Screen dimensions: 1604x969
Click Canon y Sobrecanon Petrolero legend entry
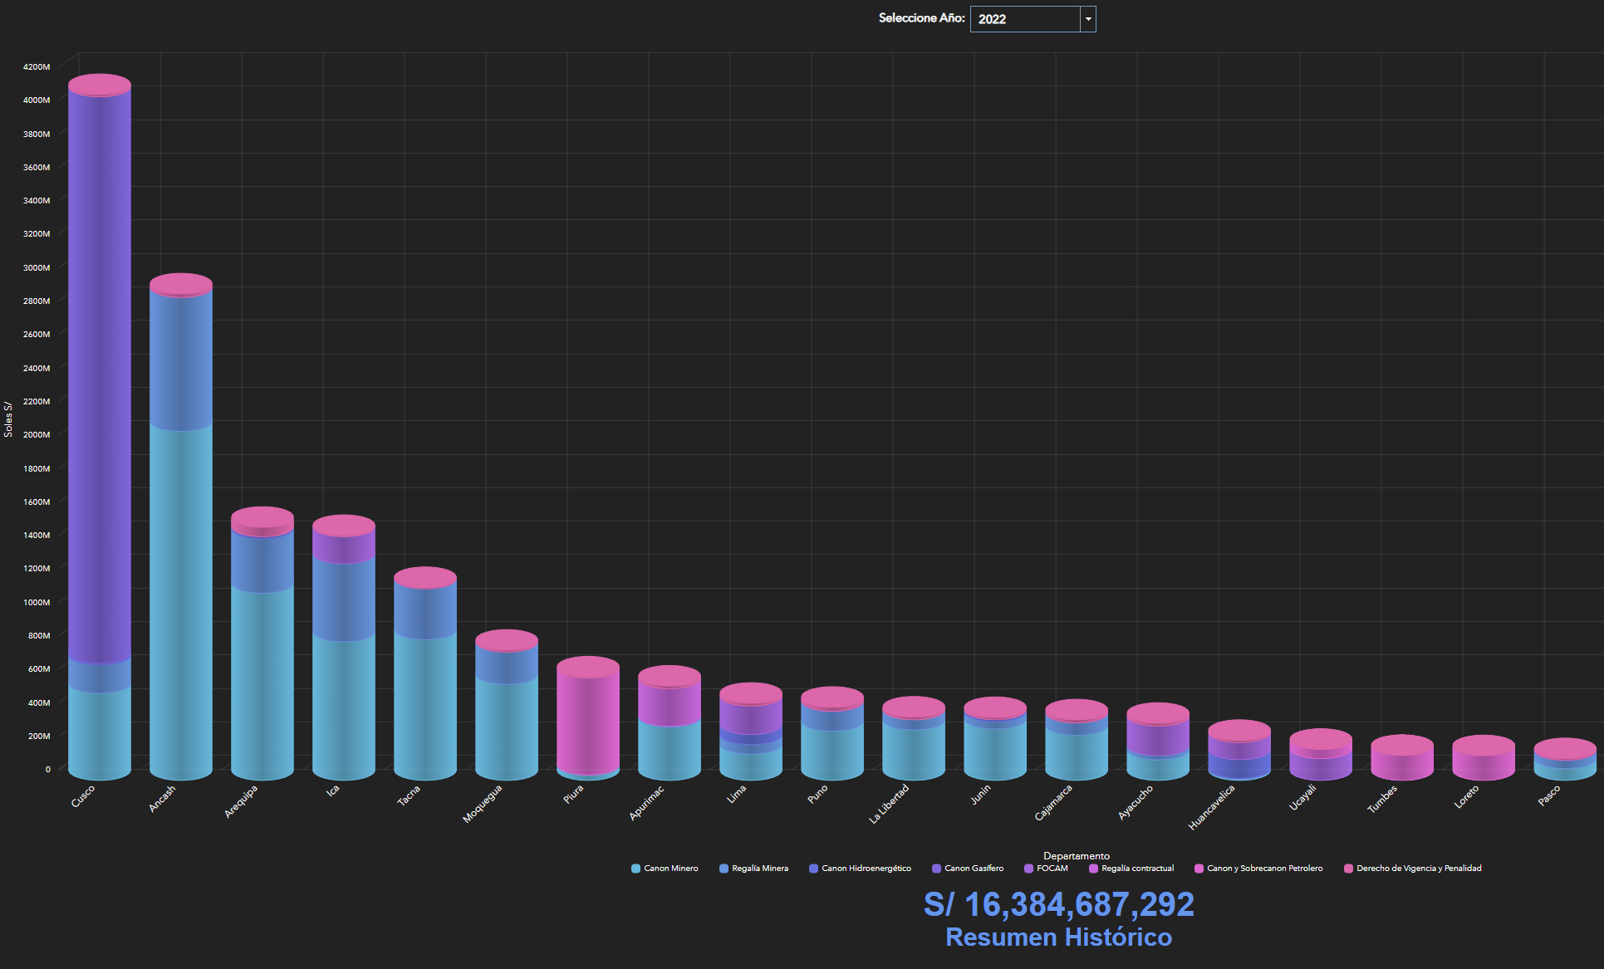[1258, 869]
